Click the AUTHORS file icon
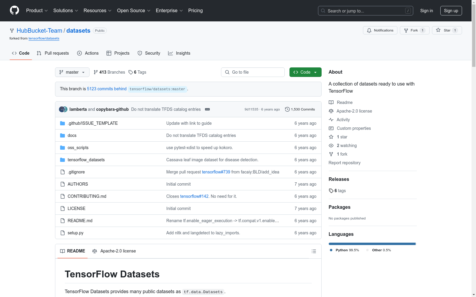Viewport: 476px width, 297px height. click(62, 184)
